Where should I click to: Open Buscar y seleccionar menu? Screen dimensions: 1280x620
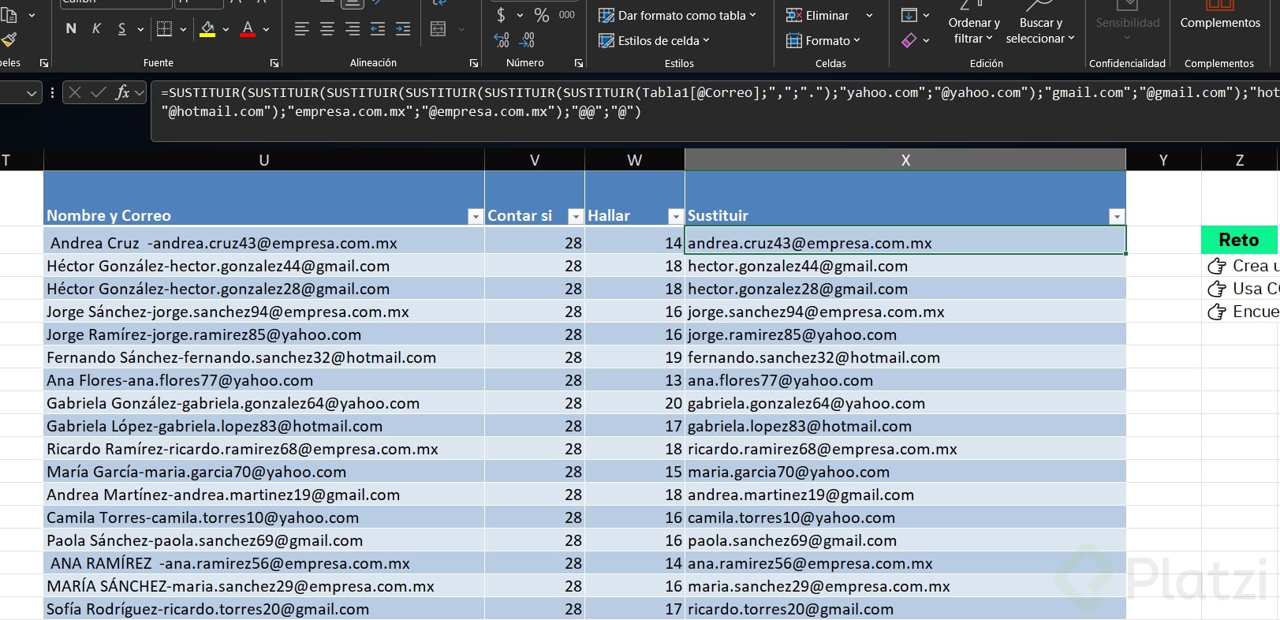tap(1040, 24)
